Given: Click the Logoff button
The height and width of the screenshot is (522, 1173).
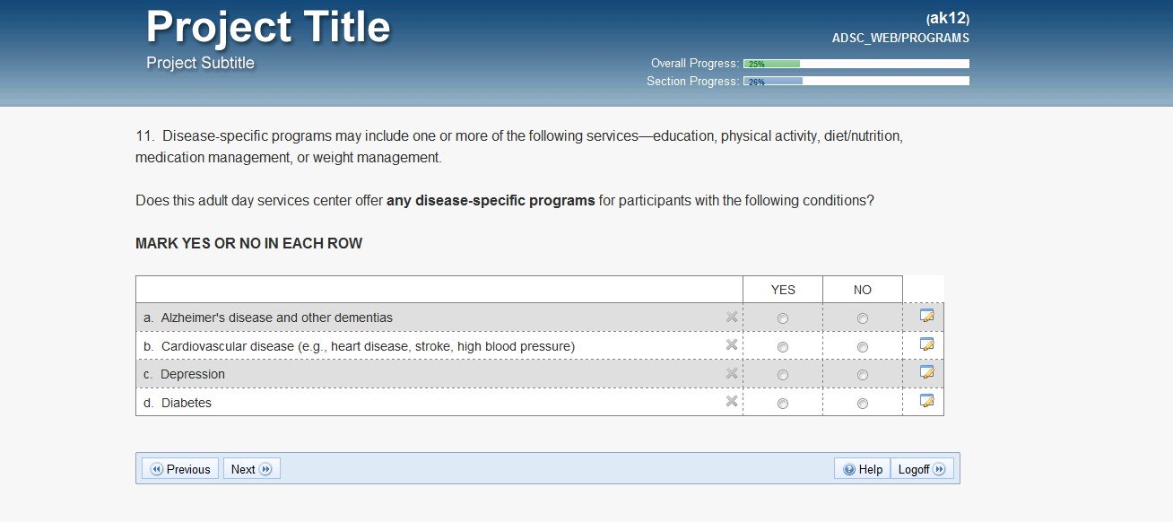Looking at the screenshot, I should click(x=922, y=469).
